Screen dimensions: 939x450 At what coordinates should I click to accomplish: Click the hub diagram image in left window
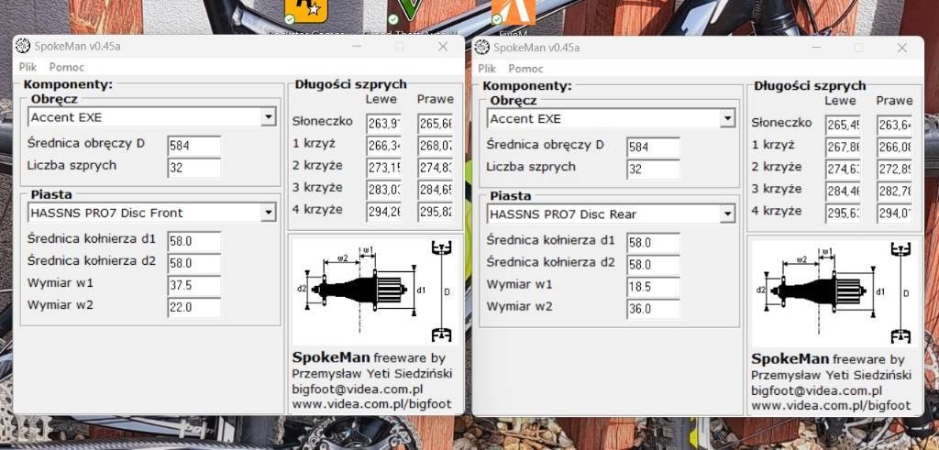(375, 291)
